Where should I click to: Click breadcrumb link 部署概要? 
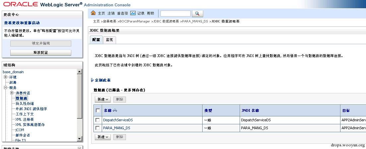[110, 21]
